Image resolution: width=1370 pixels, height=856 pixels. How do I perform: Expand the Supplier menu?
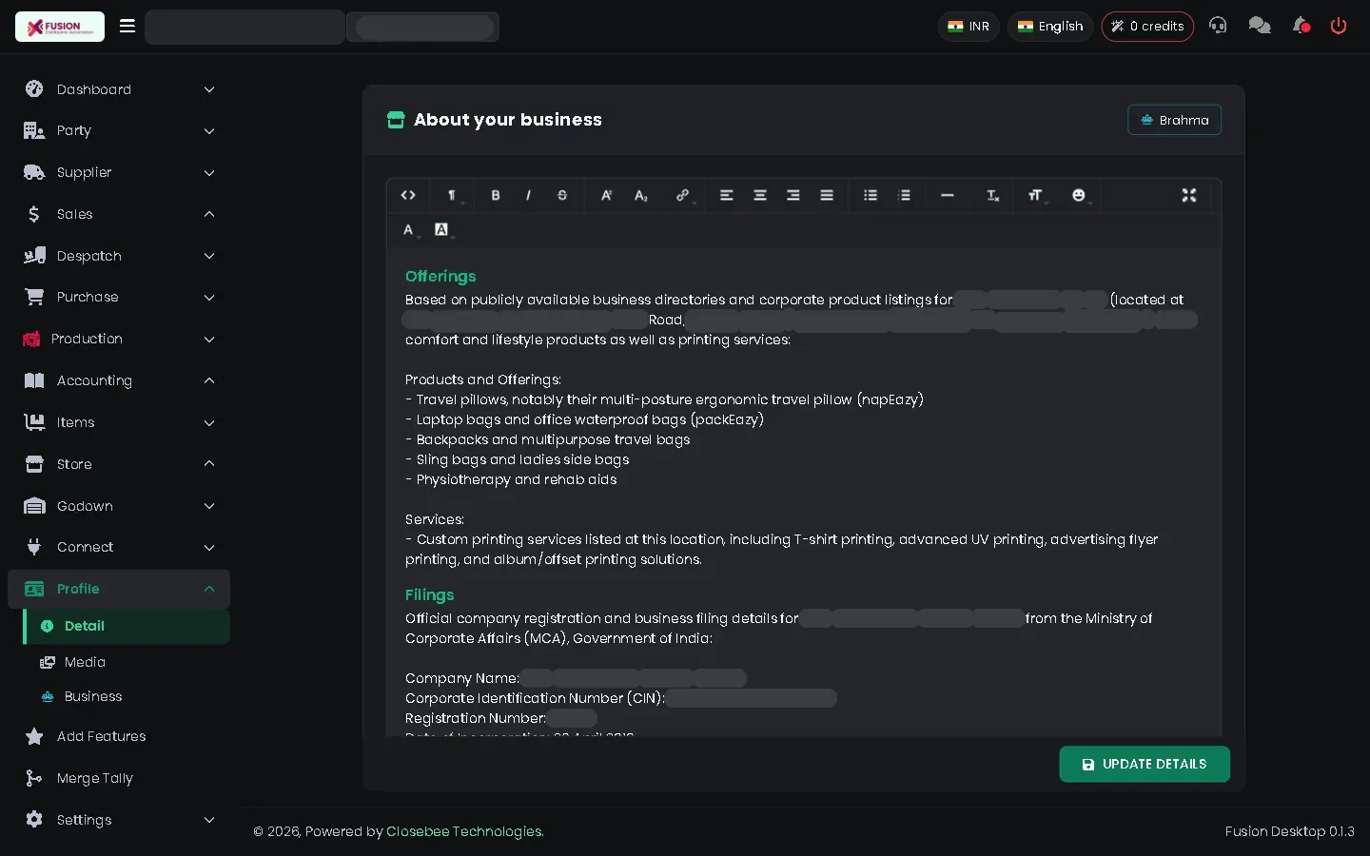pyautogui.click(x=119, y=172)
